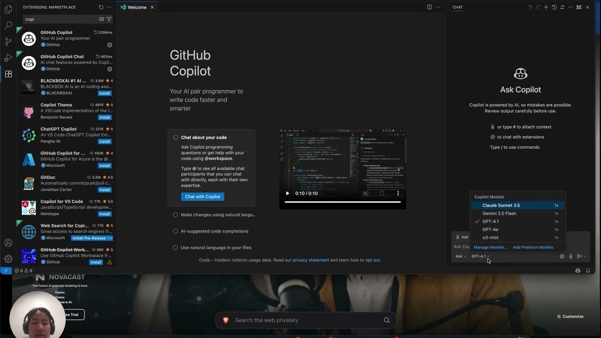
Task: Seek on the walkthrough video progress bar
Action: pos(343,202)
